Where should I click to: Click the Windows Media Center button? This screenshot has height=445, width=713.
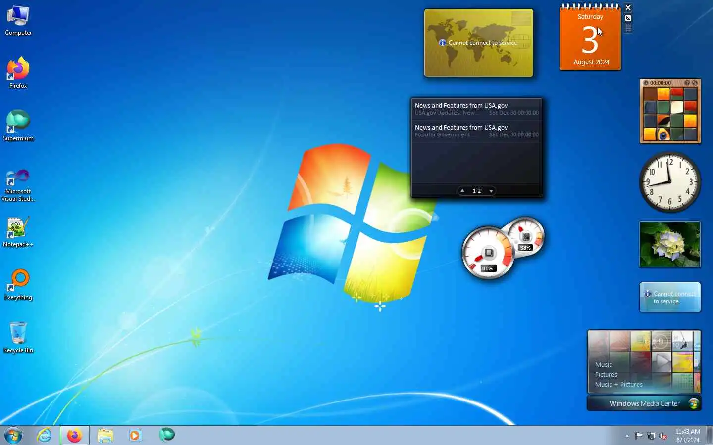tap(644, 403)
